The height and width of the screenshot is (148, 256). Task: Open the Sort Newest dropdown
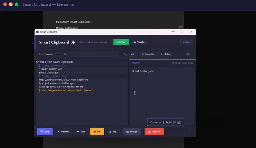(x=51, y=54)
